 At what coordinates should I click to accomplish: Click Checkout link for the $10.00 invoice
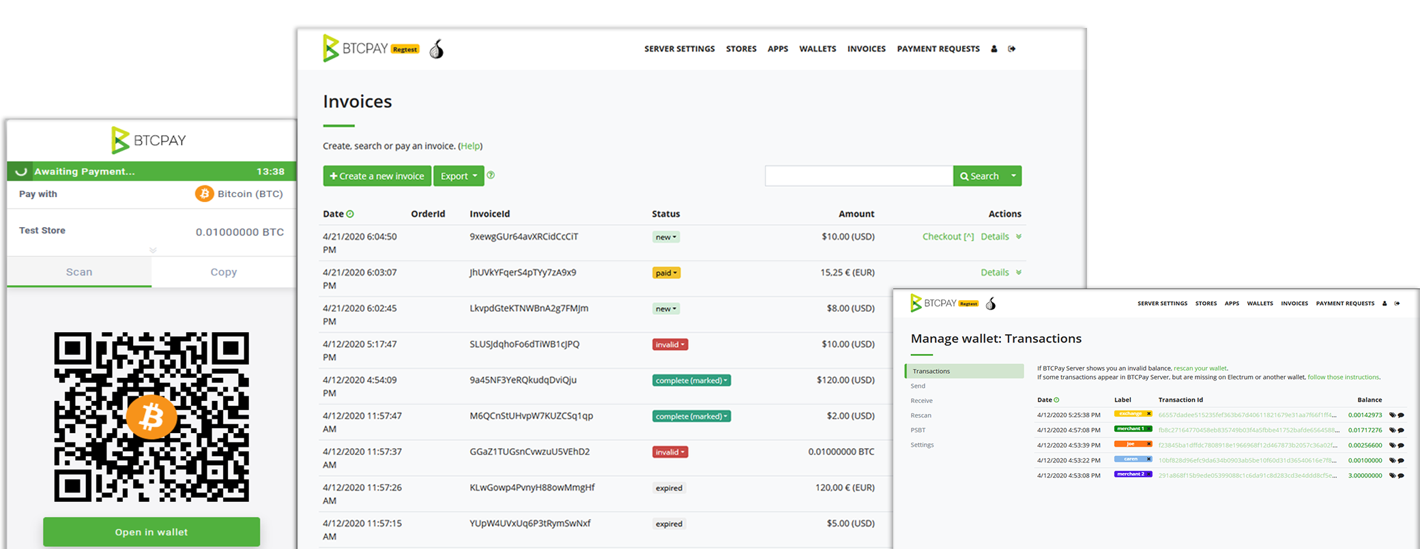point(948,237)
